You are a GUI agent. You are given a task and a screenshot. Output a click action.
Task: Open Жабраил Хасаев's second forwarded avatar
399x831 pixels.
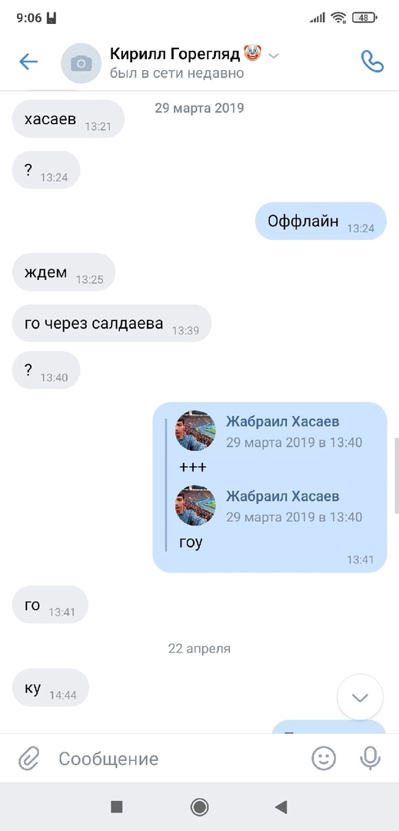coord(196,505)
